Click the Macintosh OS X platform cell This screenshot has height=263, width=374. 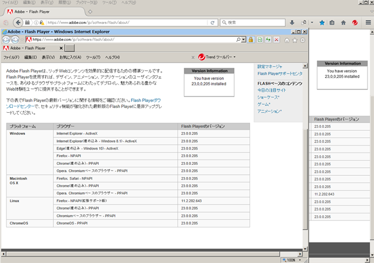pos(30,186)
